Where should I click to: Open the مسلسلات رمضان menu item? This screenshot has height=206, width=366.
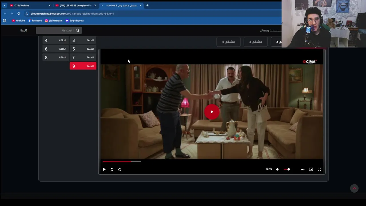tap(271, 30)
